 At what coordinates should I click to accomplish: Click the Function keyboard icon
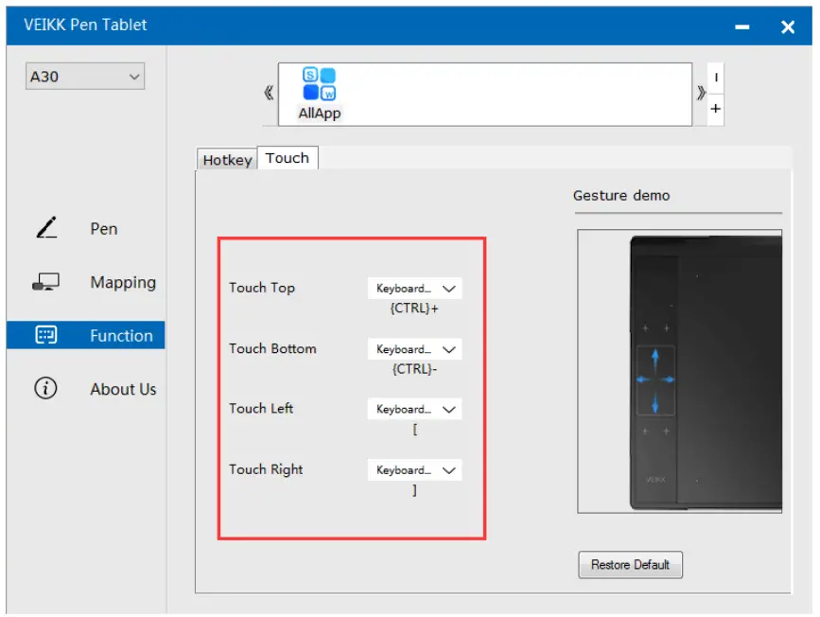click(45, 335)
